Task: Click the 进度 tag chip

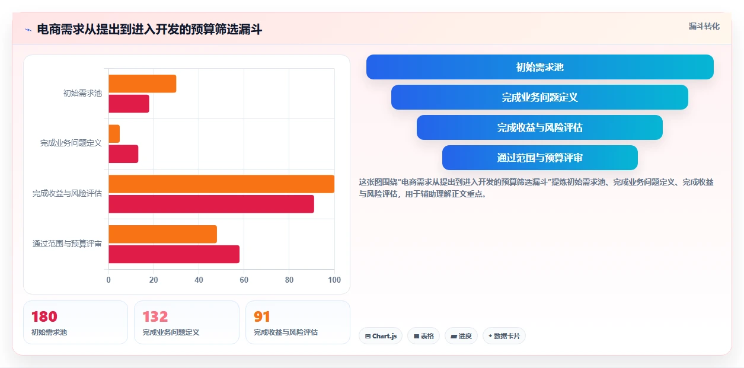Action: [461, 336]
